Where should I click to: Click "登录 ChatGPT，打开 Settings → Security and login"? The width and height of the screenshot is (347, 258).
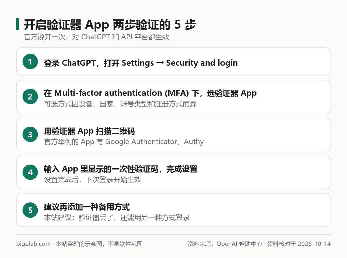click(x=141, y=63)
